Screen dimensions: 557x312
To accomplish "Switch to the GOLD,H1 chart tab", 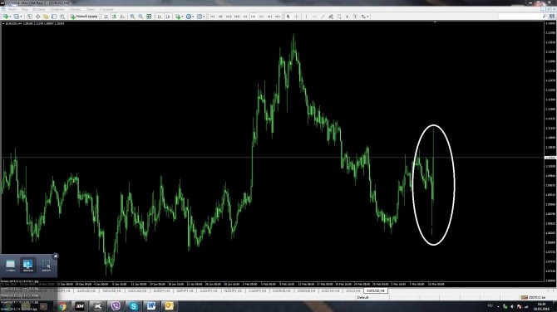I will 352,290.
